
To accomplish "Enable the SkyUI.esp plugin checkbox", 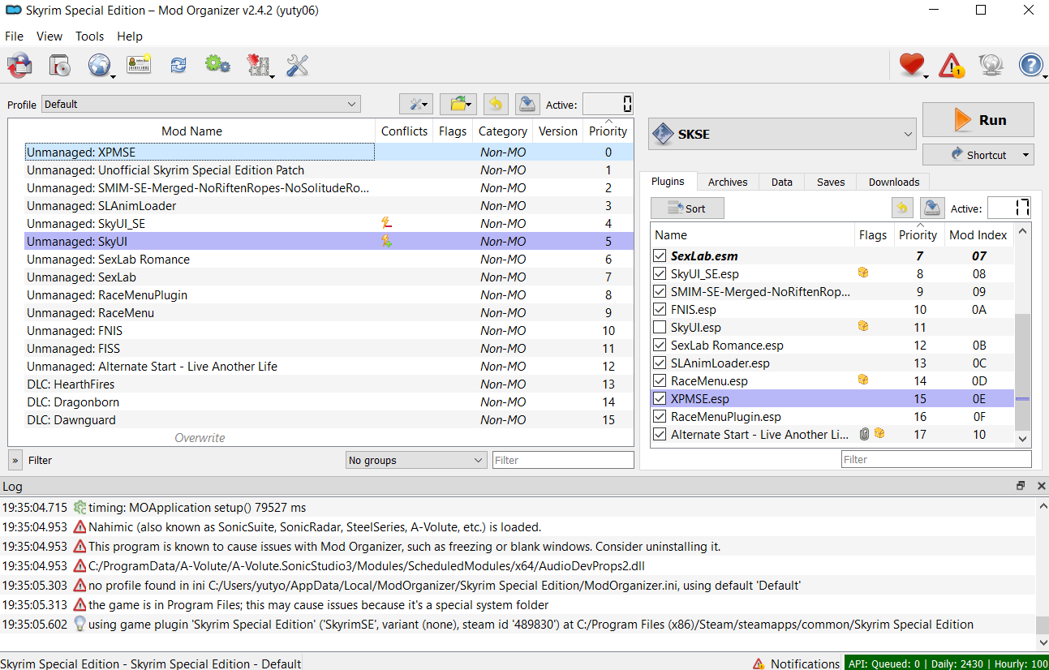I will coord(660,328).
